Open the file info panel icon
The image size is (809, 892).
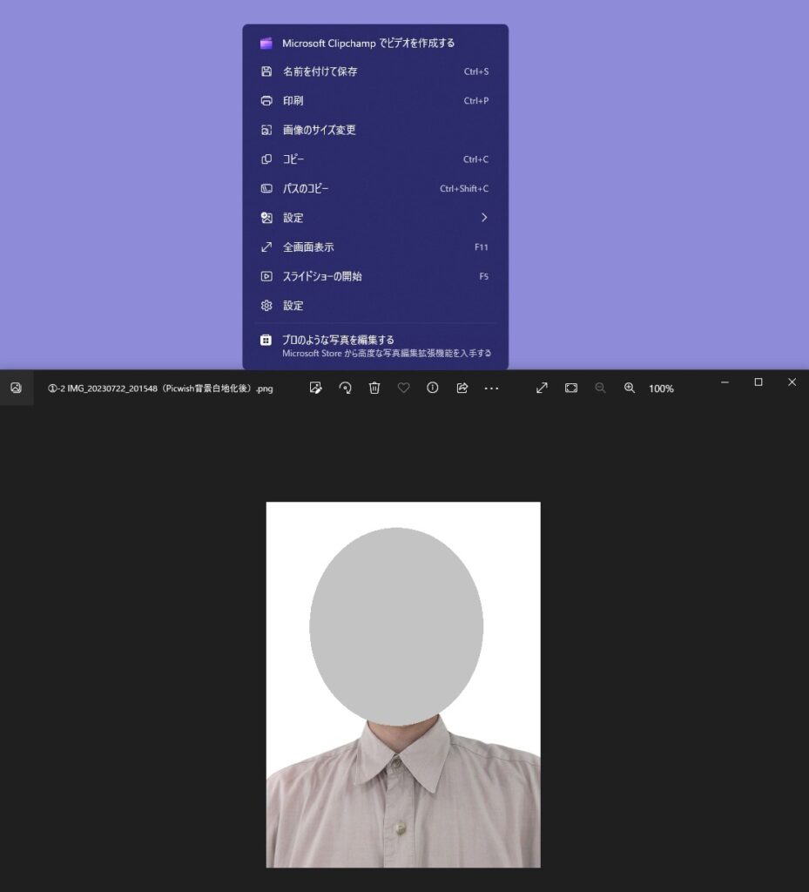pyautogui.click(x=433, y=388)
